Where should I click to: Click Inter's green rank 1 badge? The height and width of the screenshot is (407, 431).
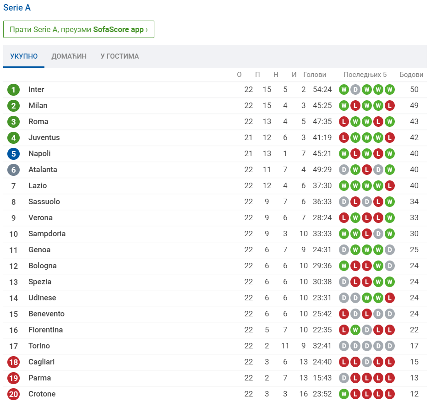coord(14,90)
